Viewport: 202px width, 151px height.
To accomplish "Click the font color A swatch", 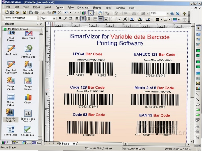I will pos(132,19).
